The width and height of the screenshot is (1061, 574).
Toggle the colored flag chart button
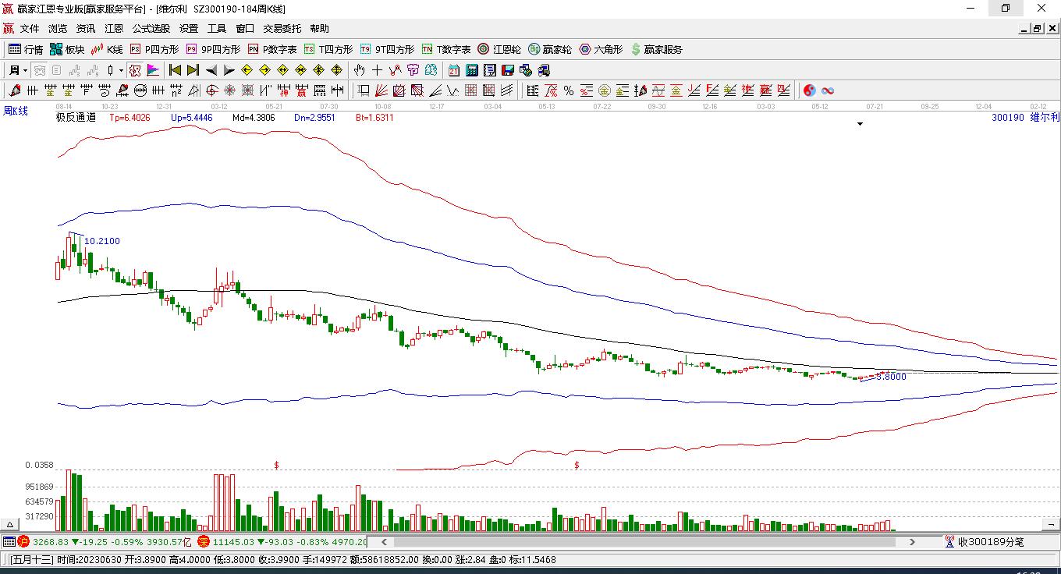[153, 70]
